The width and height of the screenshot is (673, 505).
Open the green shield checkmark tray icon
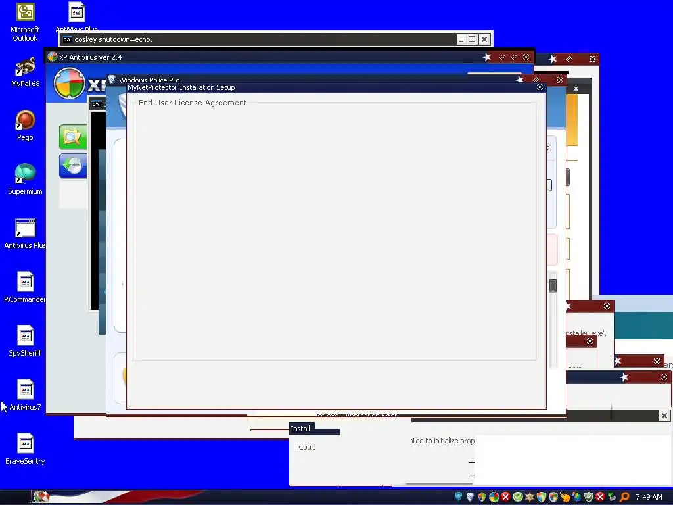pos(589,497)
